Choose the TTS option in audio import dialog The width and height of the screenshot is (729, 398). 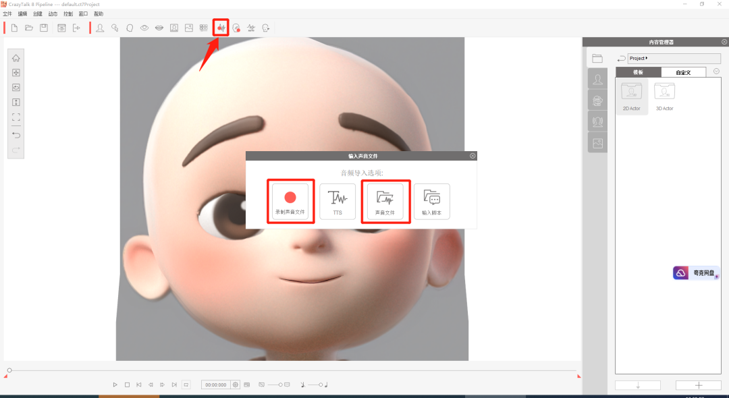click(337, 202)
